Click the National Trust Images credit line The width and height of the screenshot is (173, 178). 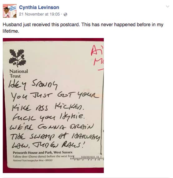[x=33, y=161]
